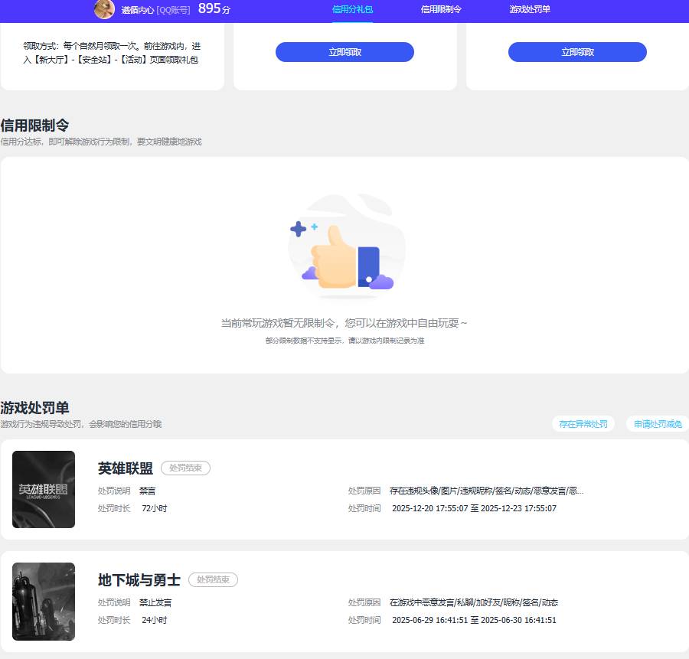The image size is (689, 659).
Task: Click the 处罚结束 tag for 地下城与勇士
Action: pos(213,579)
